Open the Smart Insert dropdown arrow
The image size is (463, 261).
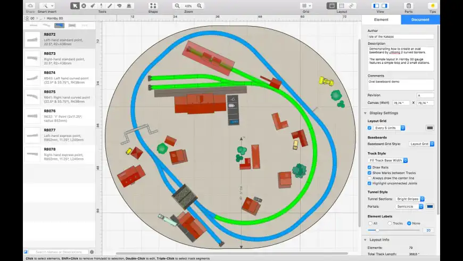point(52,6)
